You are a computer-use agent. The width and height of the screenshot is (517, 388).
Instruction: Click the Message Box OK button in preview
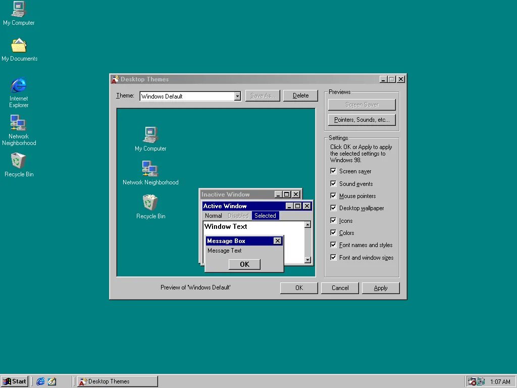click(244, 264)
